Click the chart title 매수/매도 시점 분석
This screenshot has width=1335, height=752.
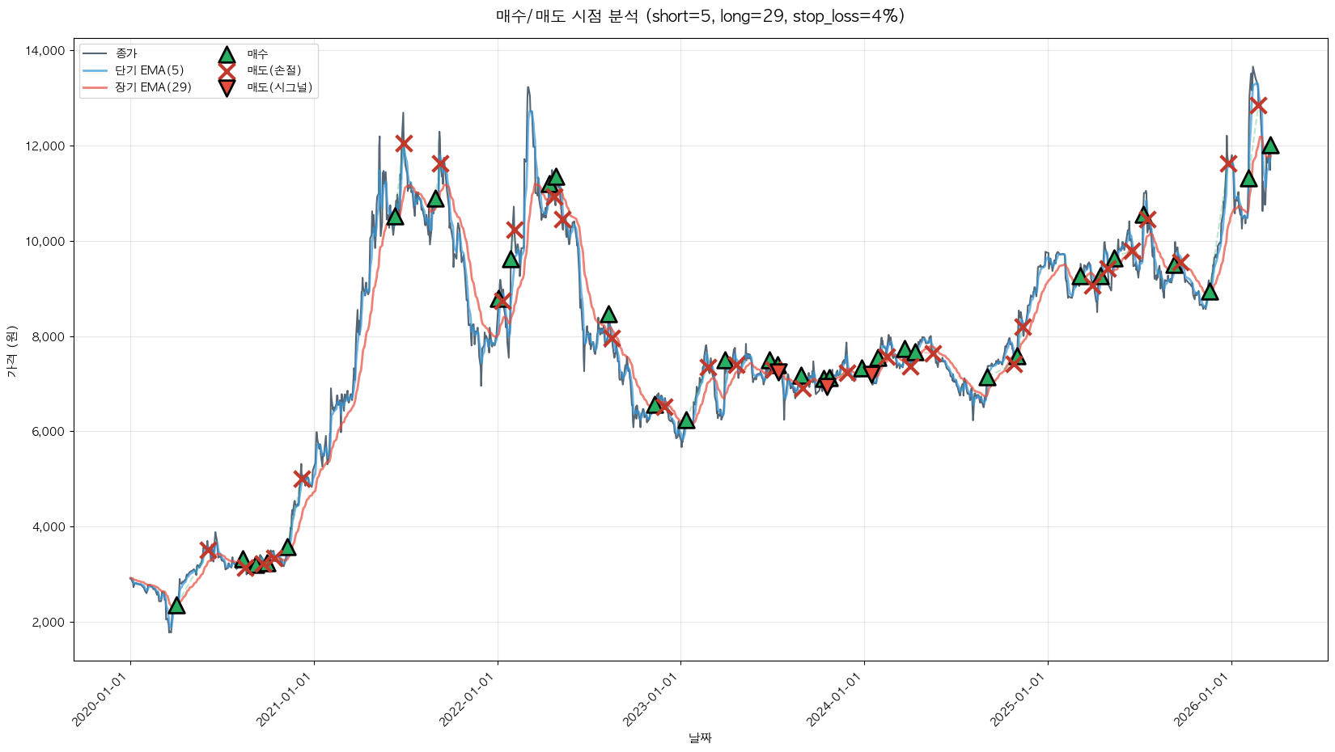tap(700, 16)
